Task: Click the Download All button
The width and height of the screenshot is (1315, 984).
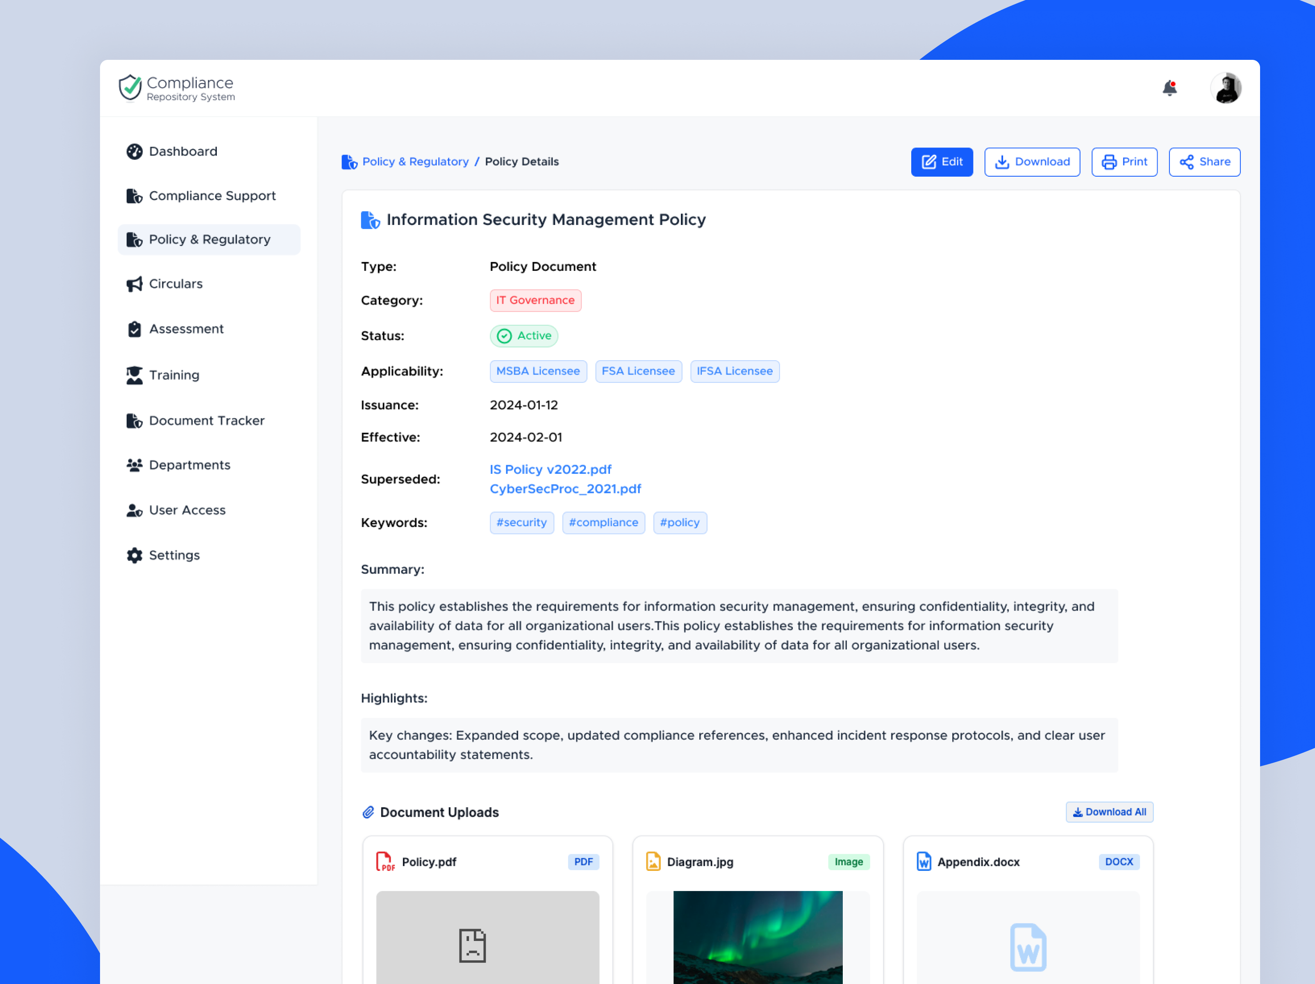Action: pyautogui.click(x=1109, y=812)
